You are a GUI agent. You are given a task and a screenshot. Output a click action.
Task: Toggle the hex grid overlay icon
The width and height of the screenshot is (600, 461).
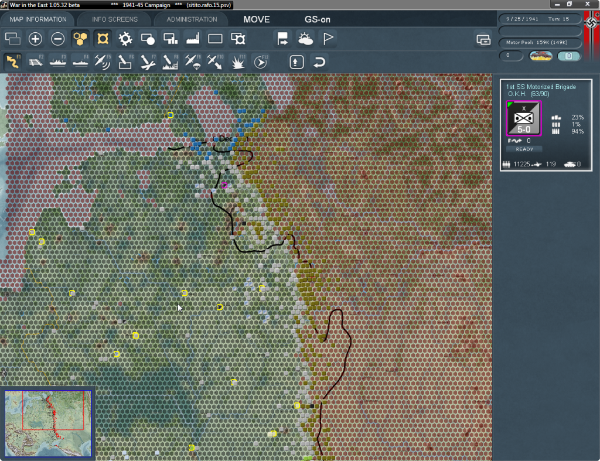coord(80,39)
